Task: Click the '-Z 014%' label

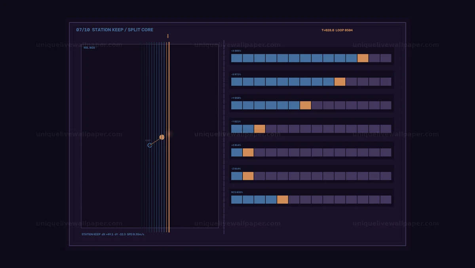Action: tap(236, 168)
